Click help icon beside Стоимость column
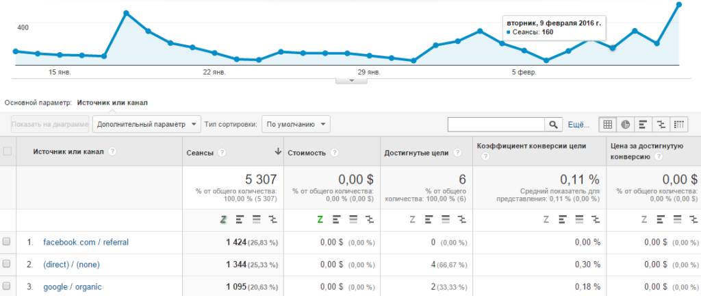The height and width of the screenshot is (296, 701). tap(333, 153)
